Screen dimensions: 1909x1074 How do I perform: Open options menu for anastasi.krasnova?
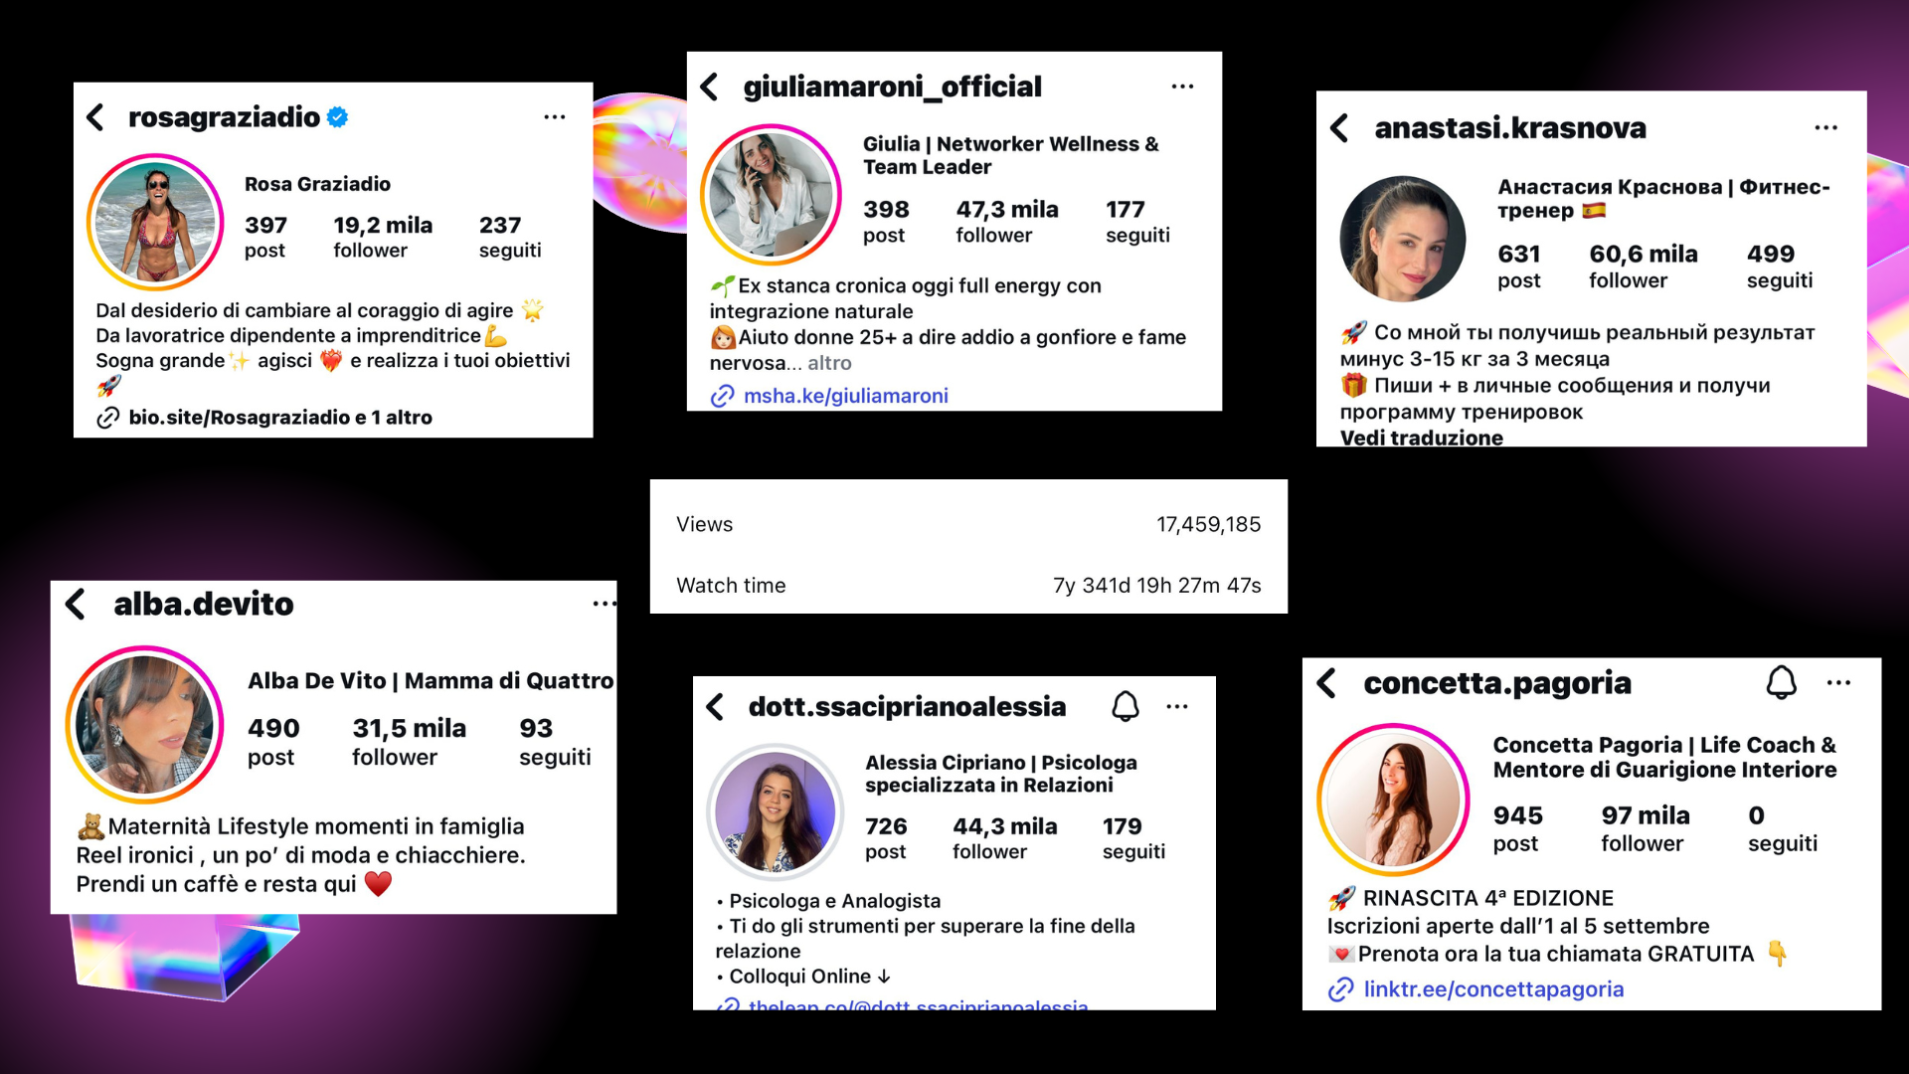[x=1825, y=127]
